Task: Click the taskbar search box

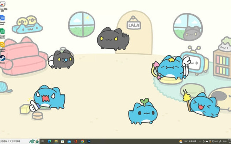Action: (x=19, y=141)
